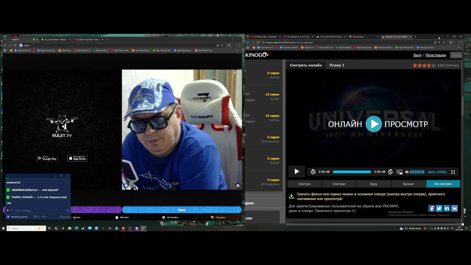Open Премиум in the Rulet.tv bottom menu
This screenshot has width=471, height=265.
point(218,217)
